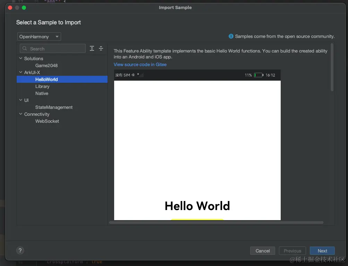Open the OpenHarmony sample source dropdown
348x266 pixels.
[39, 37]
